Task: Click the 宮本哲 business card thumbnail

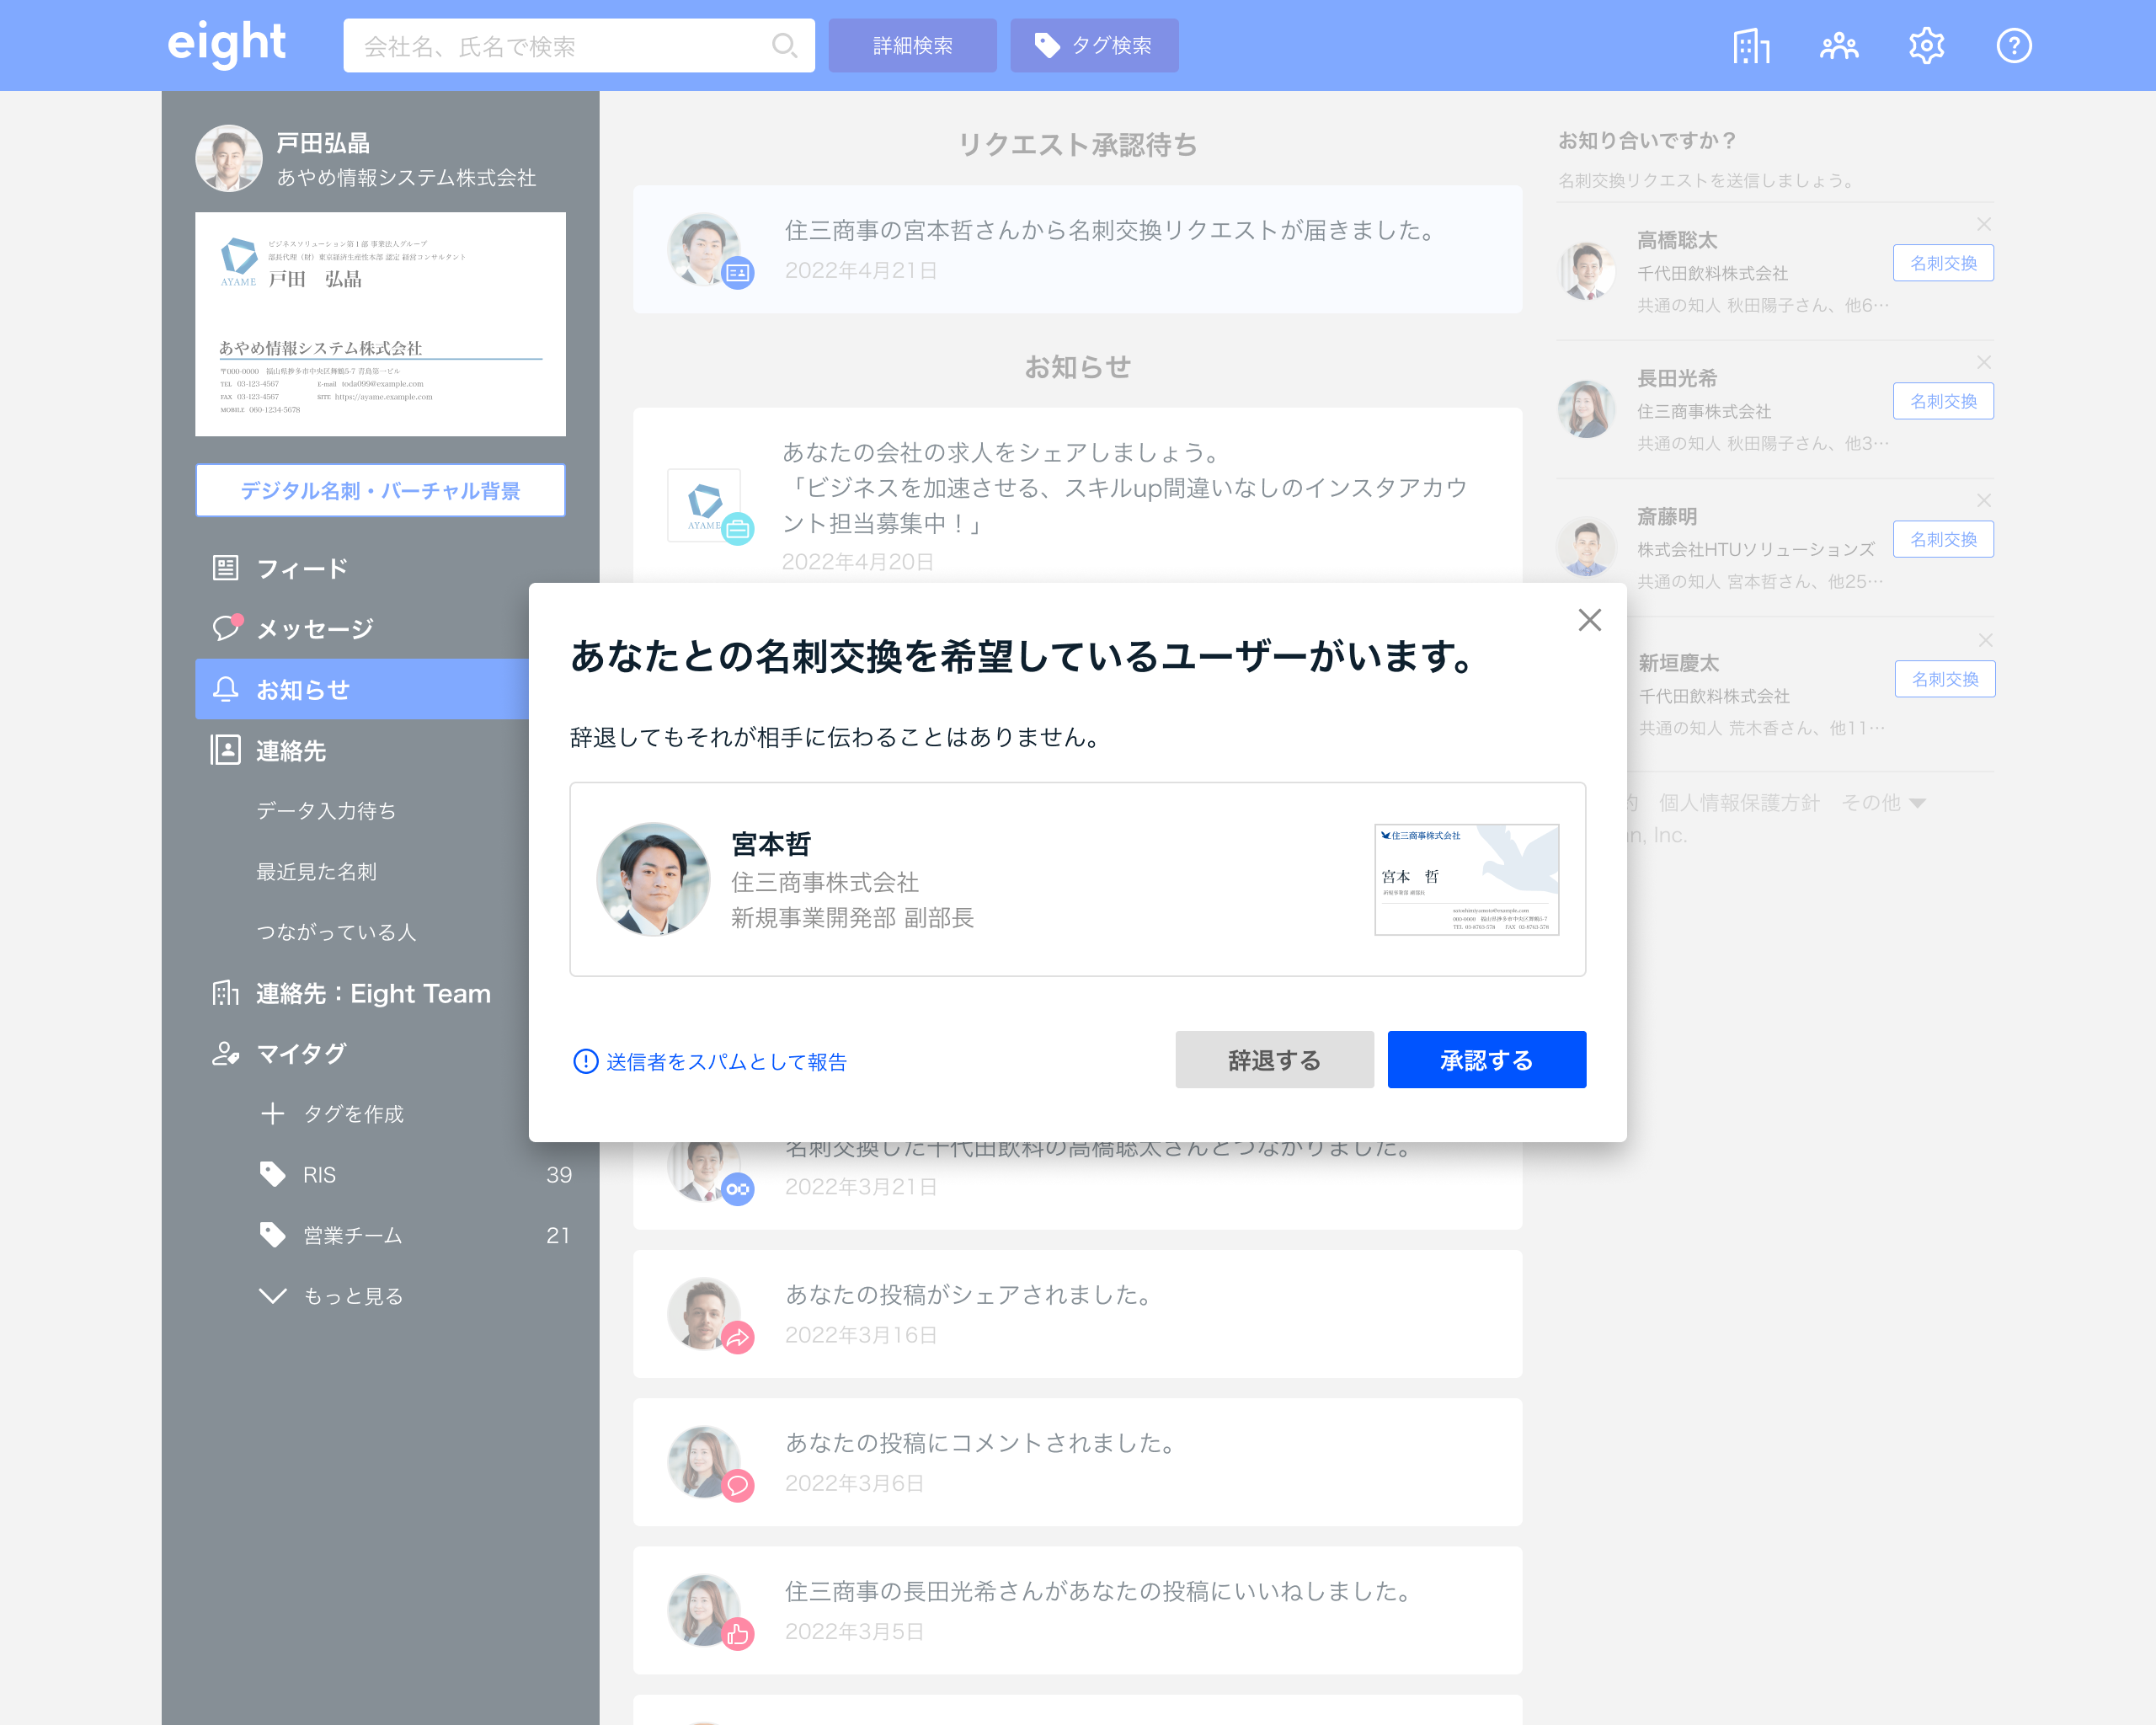Action: [1466, 879]
